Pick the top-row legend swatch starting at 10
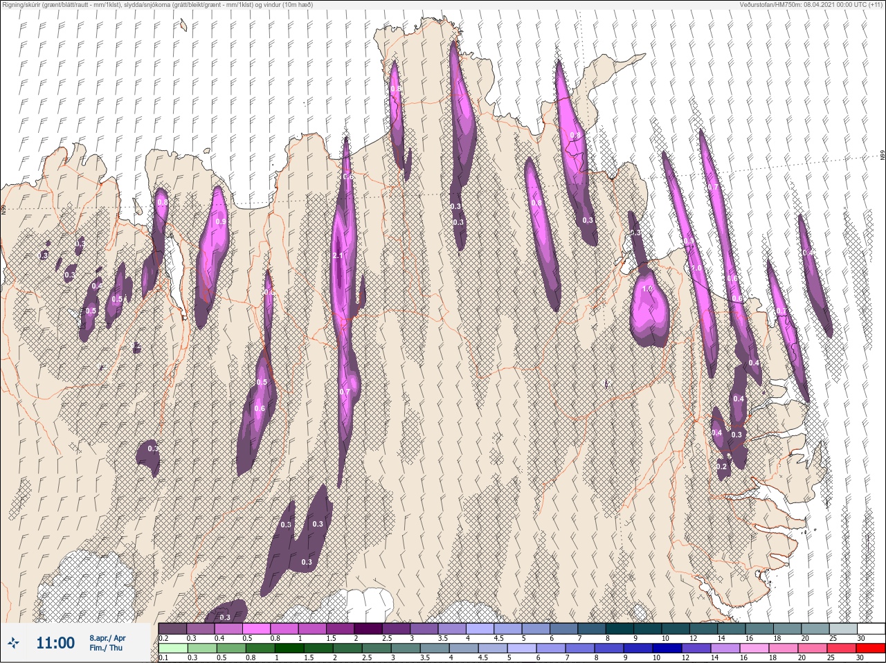 (676, 628)
